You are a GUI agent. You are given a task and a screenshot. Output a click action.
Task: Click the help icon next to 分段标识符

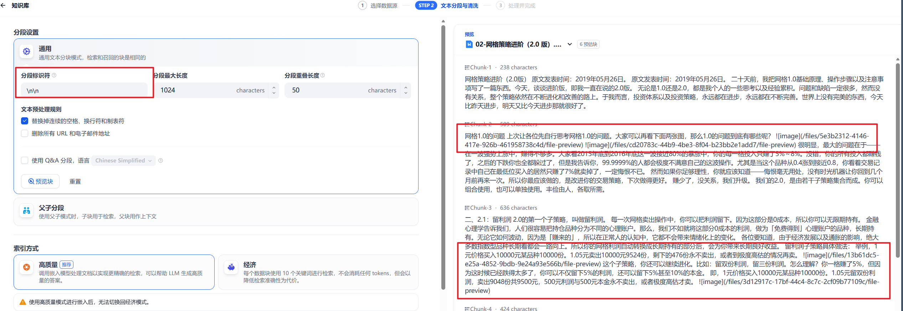[54, 75]
